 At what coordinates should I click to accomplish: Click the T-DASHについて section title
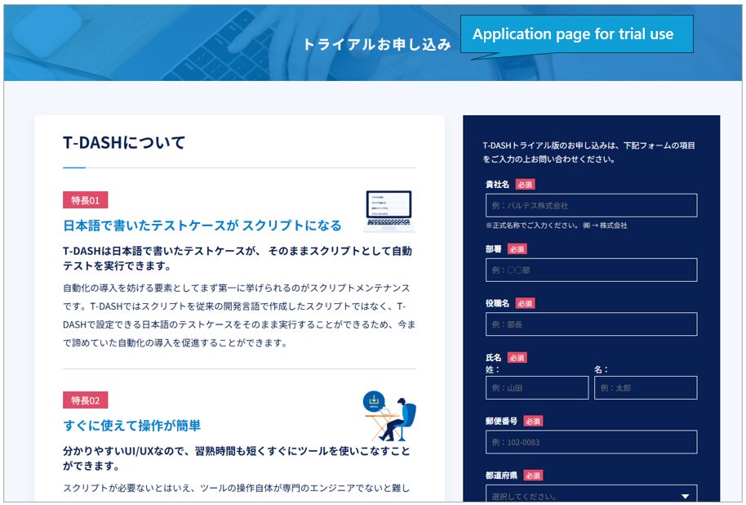124,142
